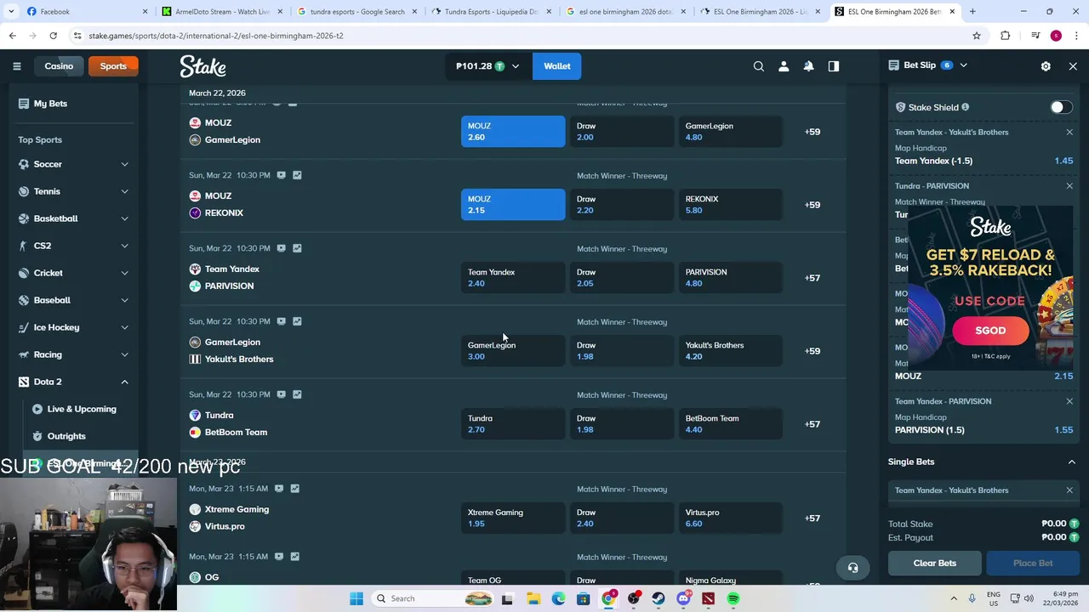Open a new browser tab
Image resolution: width=1089 pixels, height=612 pixels.
pyautogui.click(x=972, y=11)
